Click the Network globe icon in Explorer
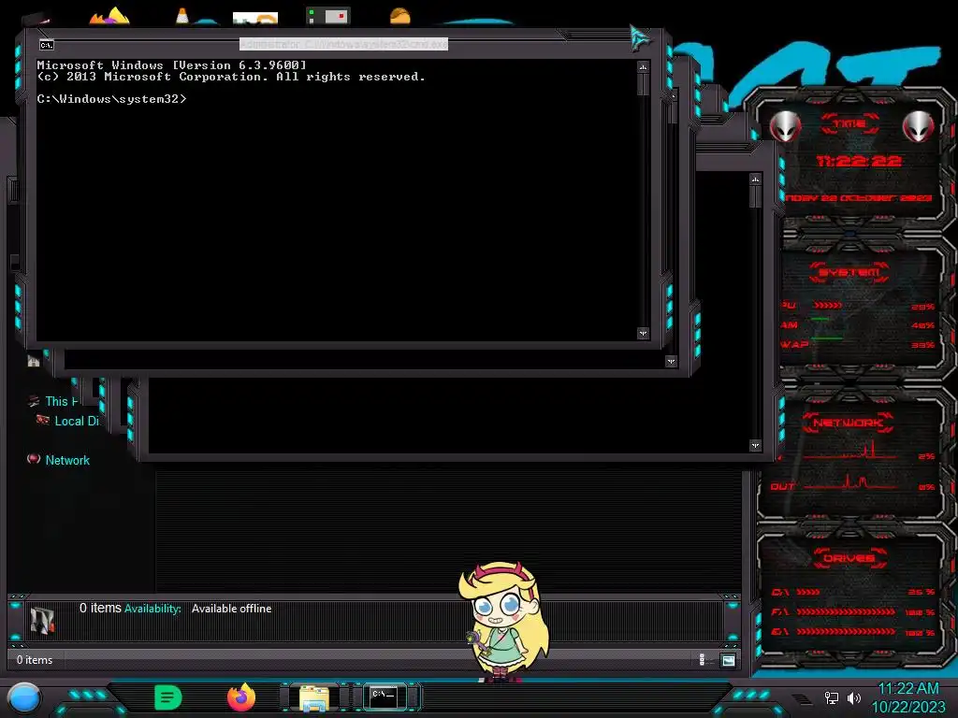 pyautogui.click(x=34, y=459)
